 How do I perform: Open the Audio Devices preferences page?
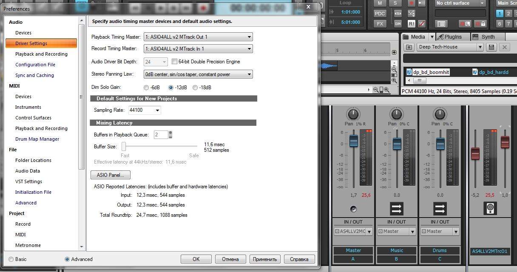[x=23, y=33]
